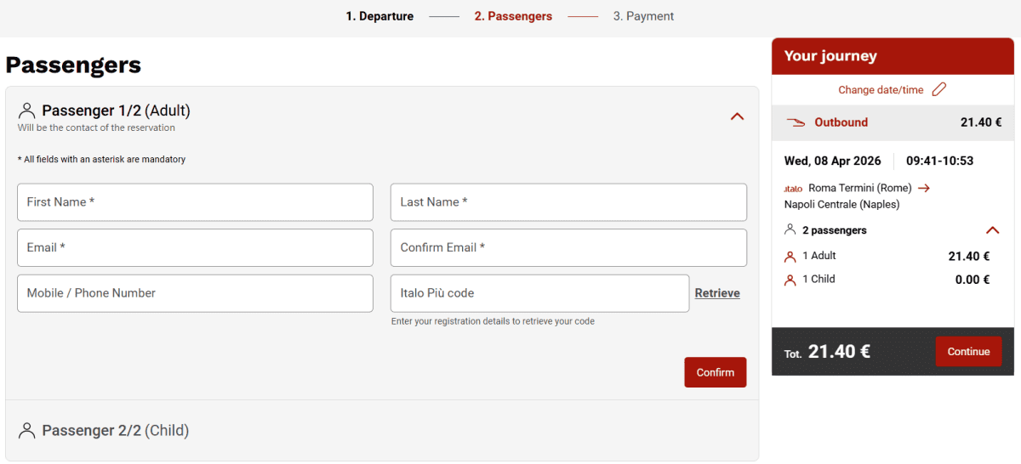The height and width of the screenshot is (464, 1021).
Task: Open the Retrieve Italo Più code link
Action: [717, 293]
